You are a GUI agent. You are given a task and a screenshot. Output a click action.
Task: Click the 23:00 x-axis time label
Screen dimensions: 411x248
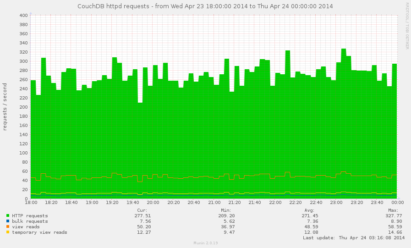(336, 202)
